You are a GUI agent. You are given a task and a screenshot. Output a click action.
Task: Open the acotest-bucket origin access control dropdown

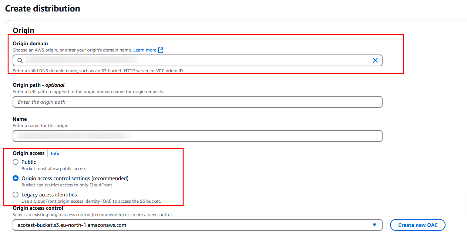click(x=192, y=225)
